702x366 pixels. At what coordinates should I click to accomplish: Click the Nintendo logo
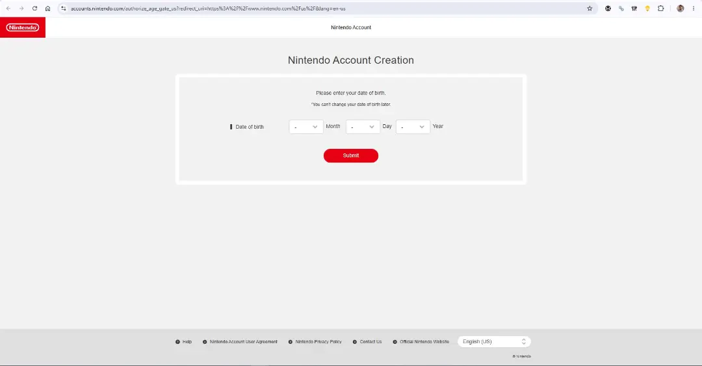coord(22,27)
